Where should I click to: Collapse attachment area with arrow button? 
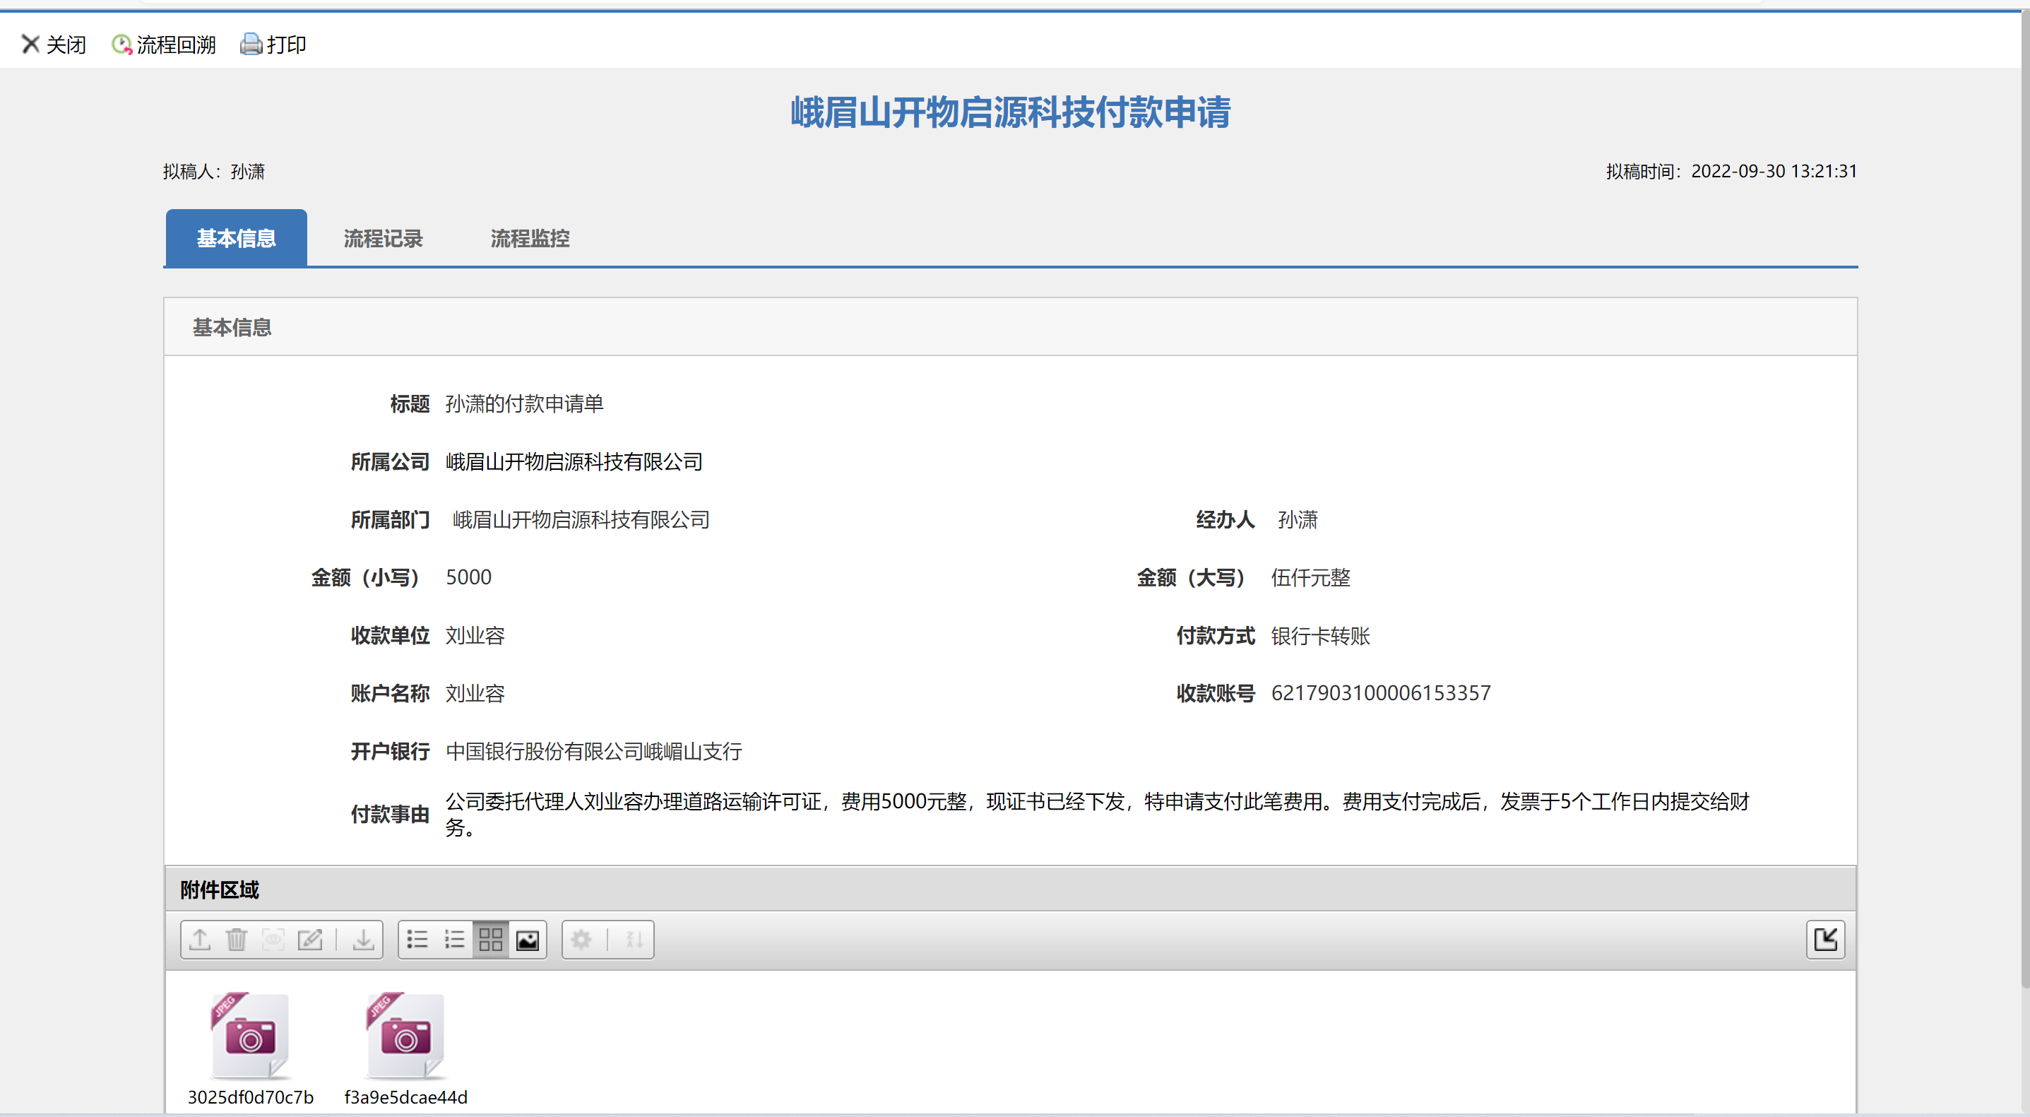(x=1825, y=939)
